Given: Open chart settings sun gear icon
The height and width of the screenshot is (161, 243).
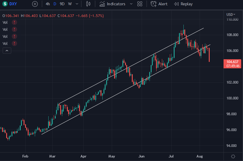Looking at the screenshot, I should tap(233, 157).
